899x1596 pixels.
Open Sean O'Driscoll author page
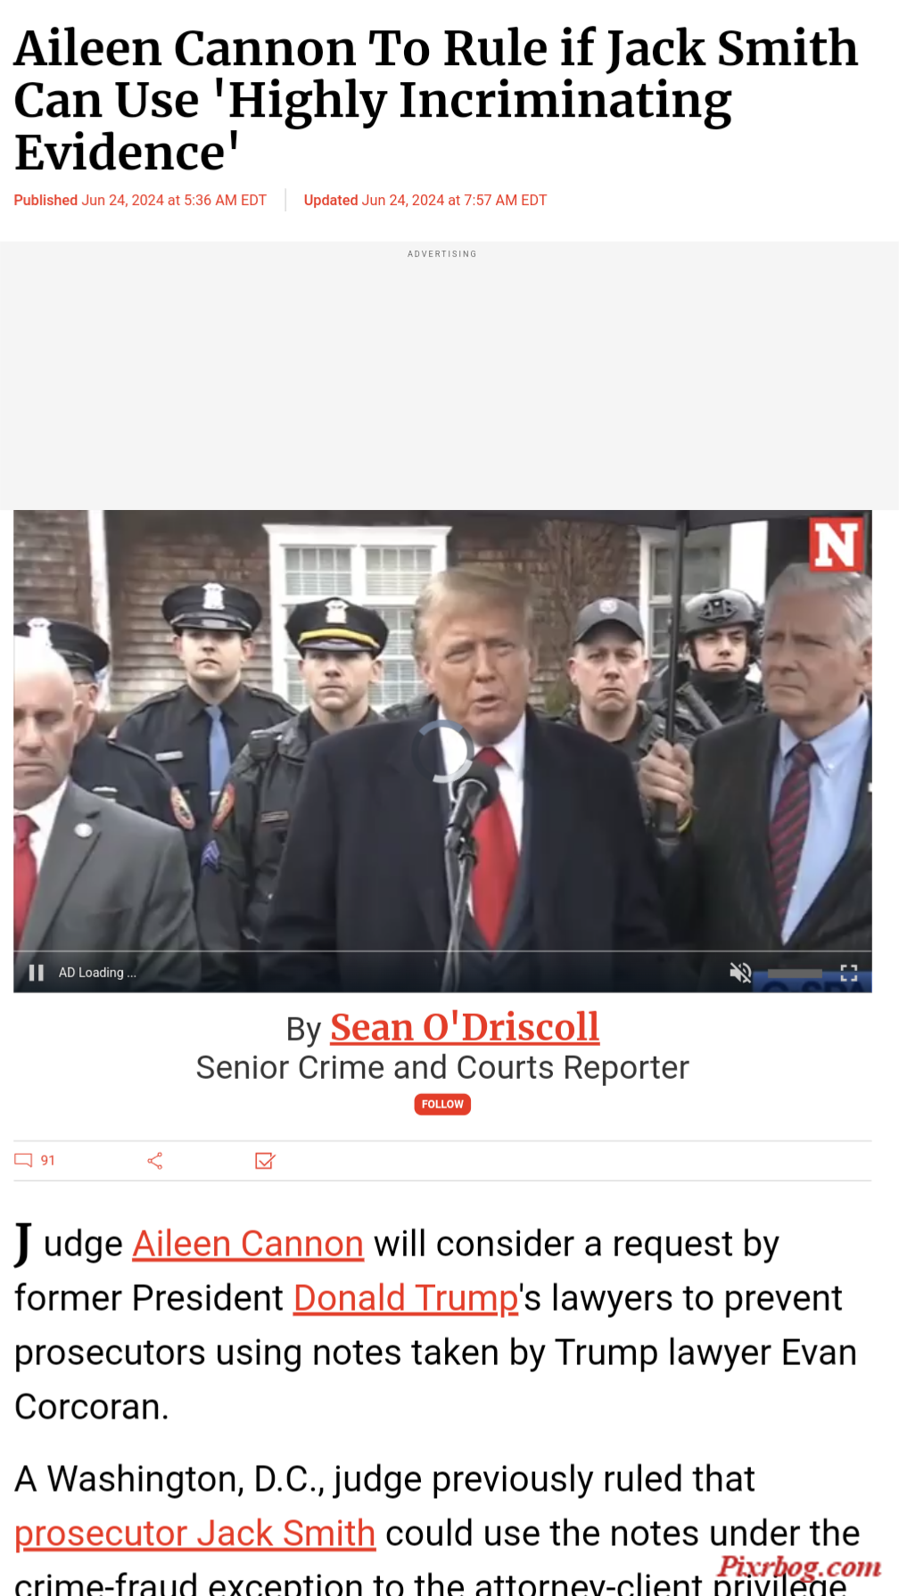tap(465, 1027)
